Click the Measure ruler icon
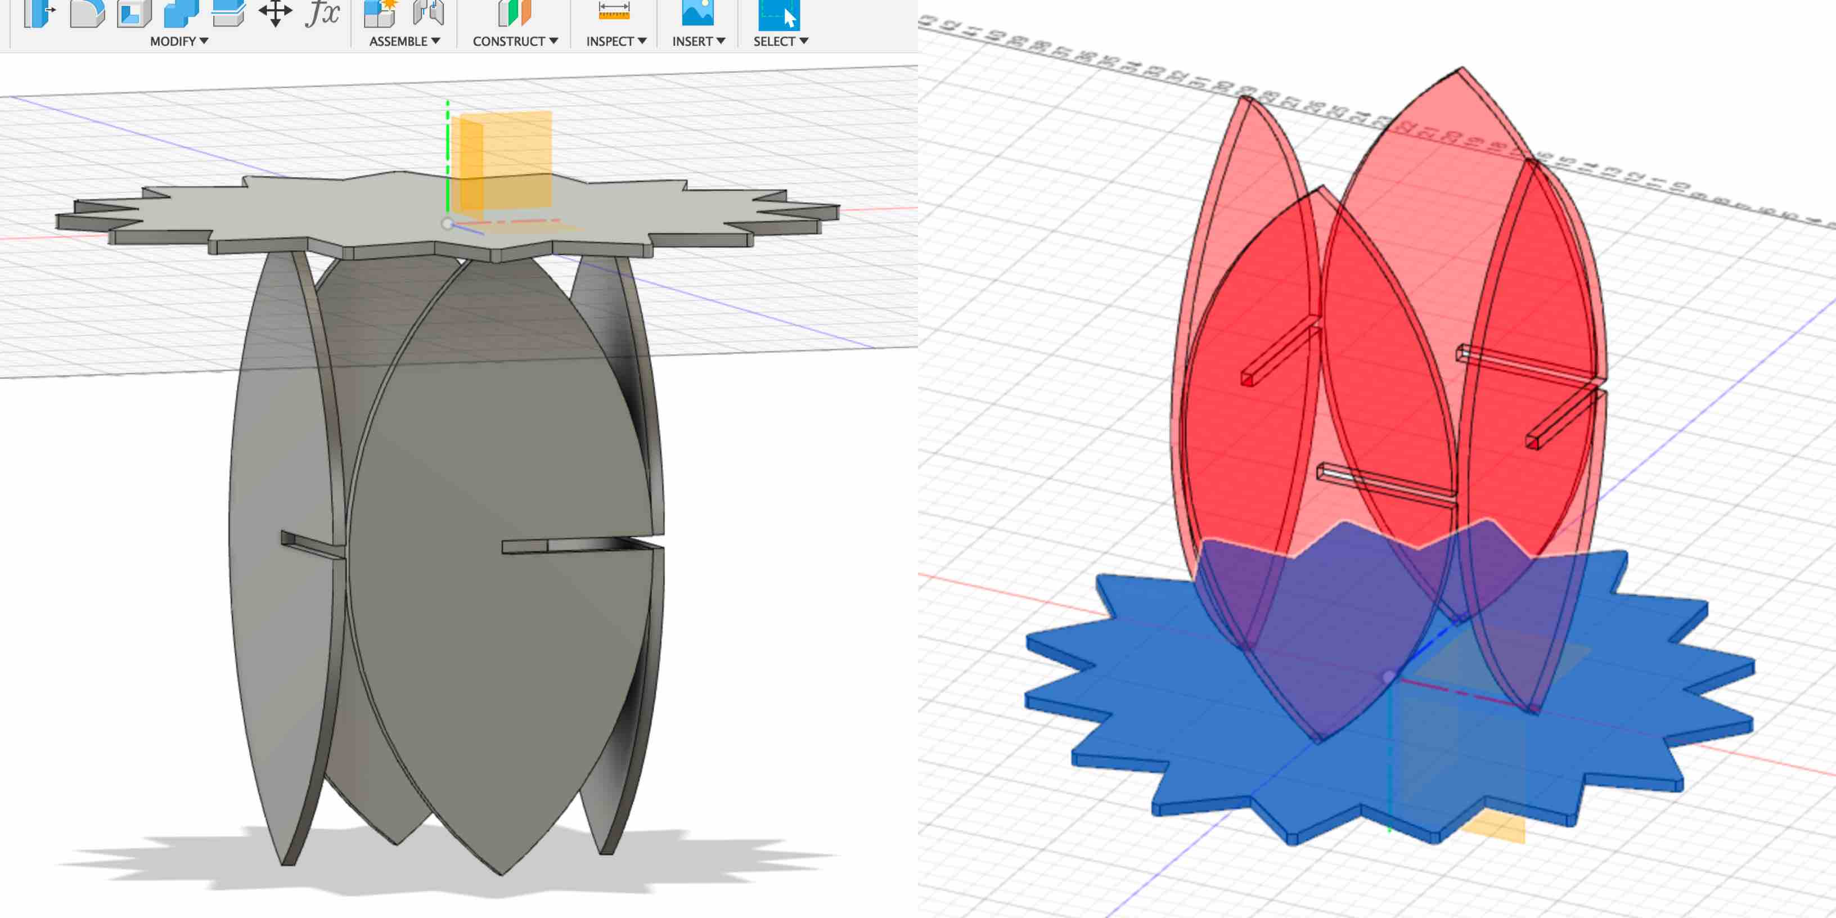Screen dimensions: 1836x918 [614, 11]
